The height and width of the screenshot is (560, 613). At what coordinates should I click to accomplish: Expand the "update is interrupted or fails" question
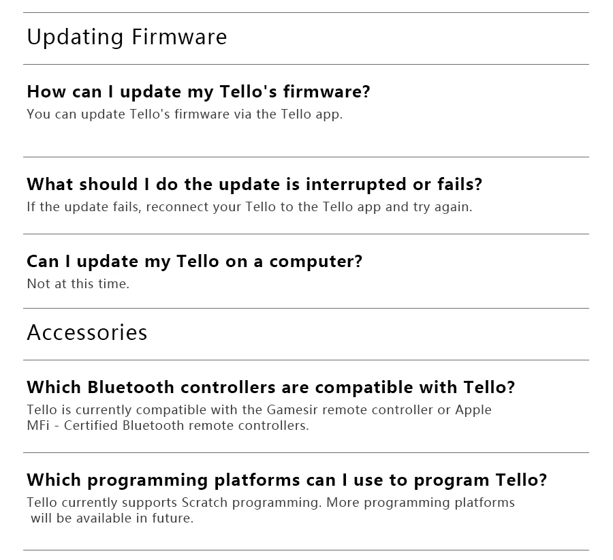coord(254,184)
